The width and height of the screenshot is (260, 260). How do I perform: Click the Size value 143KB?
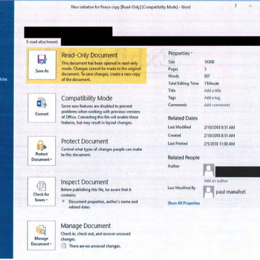click(209, 62)
